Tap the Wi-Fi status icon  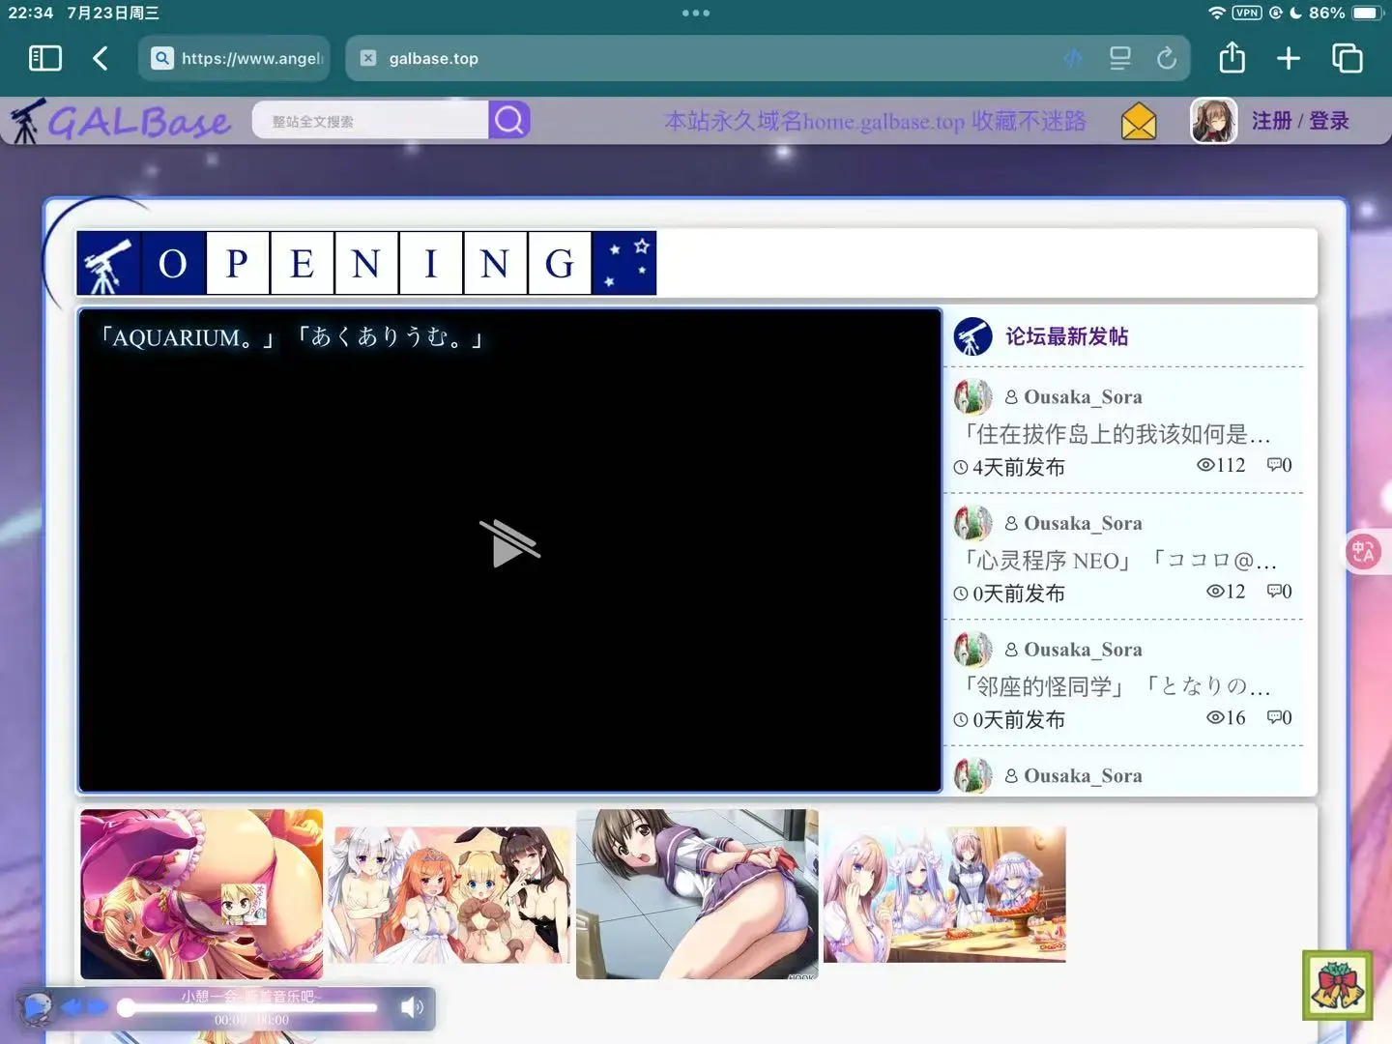pyautogui.click(x=1216, y=13)
